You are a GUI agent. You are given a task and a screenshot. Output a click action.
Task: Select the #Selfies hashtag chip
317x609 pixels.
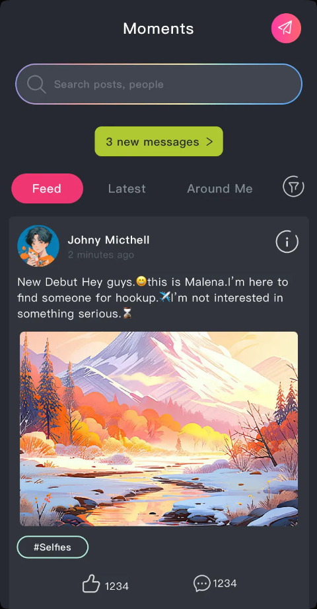click(53, 547)
